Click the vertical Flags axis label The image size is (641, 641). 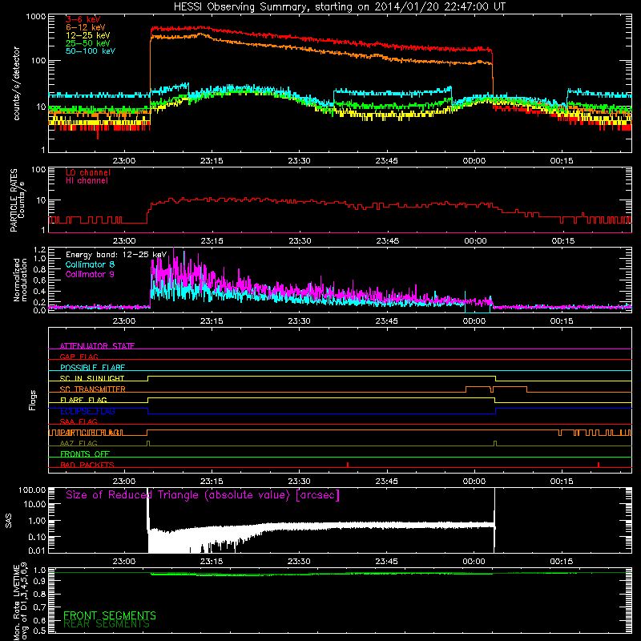[x=33, y=400]
